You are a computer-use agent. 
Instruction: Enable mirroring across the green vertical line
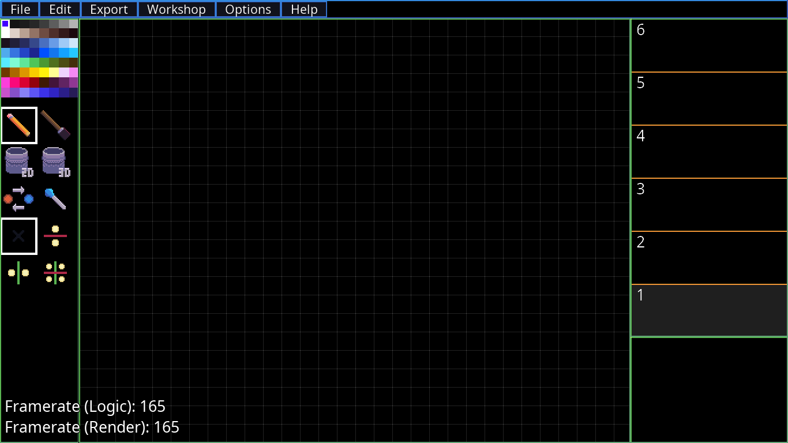tap(19, 273)
